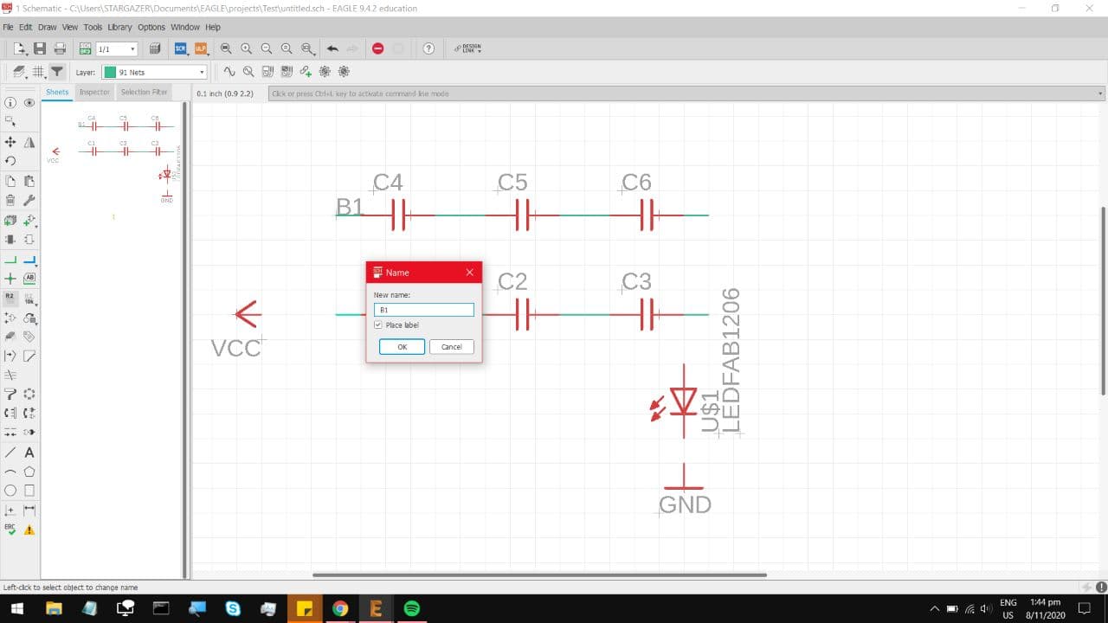Click the New name input field

pyautogui.click(x=424, y=309)
